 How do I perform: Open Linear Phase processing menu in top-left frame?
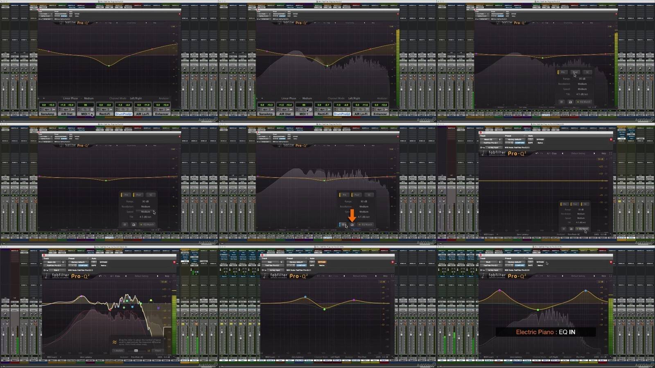[x=70, y=98]
